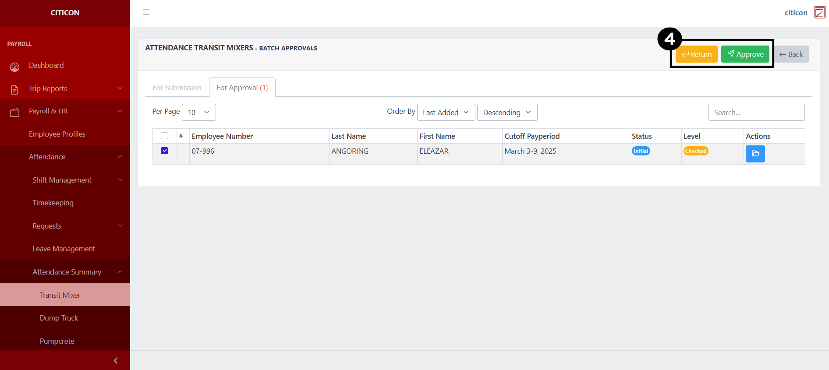The height and width of the screenshot is (370, 829).
Task: Open the Per Page dropdown
Action: pos(198,113)
